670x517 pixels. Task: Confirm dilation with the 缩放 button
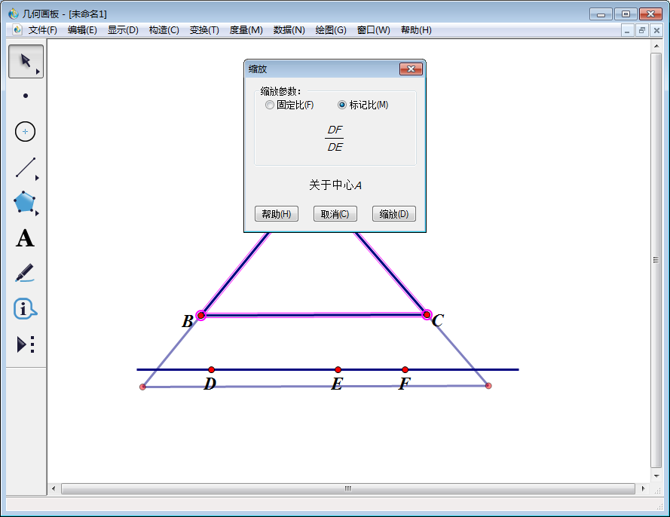(393, 213)
